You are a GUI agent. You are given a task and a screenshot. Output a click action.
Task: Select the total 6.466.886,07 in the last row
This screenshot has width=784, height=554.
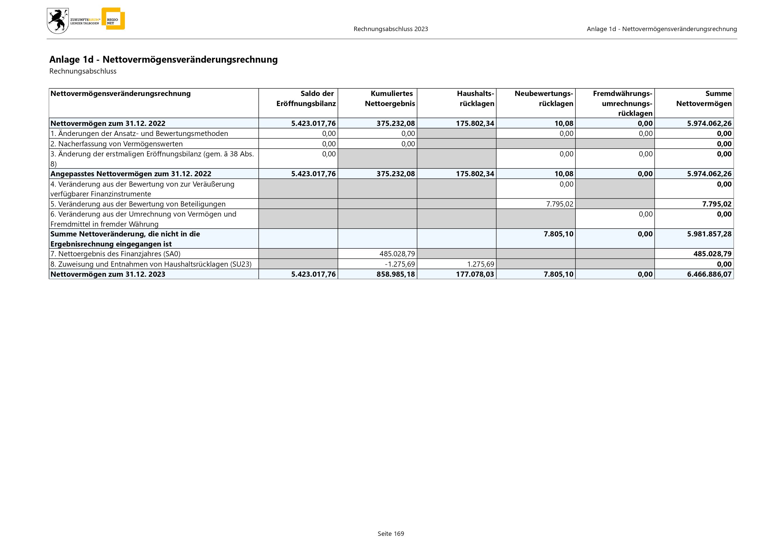(x=709, y=274)
